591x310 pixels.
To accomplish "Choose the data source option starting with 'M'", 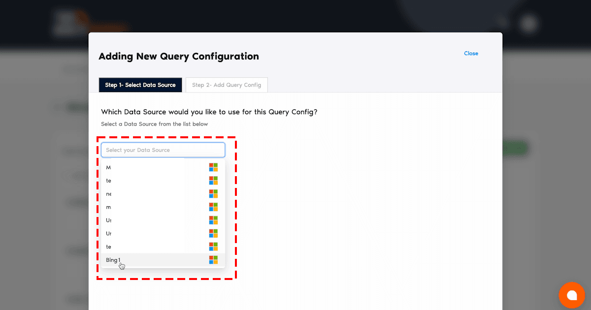I will coord(108,167).
